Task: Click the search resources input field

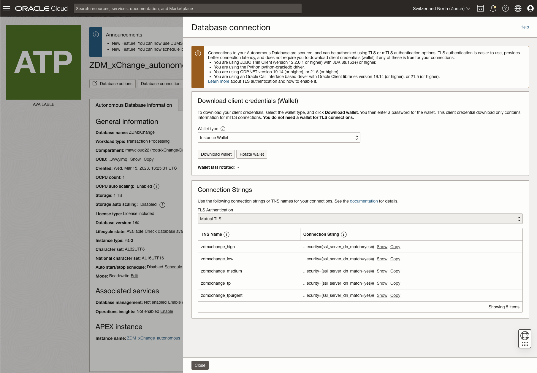Action: (x=187, y=9)
